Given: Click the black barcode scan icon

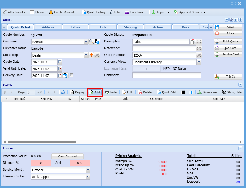Looking at the screenshot, I should click(x=183, y=92).
